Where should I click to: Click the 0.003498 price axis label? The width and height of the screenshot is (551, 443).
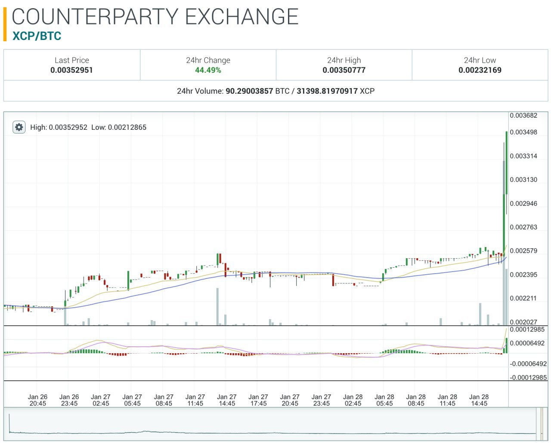tap(523, 132)
